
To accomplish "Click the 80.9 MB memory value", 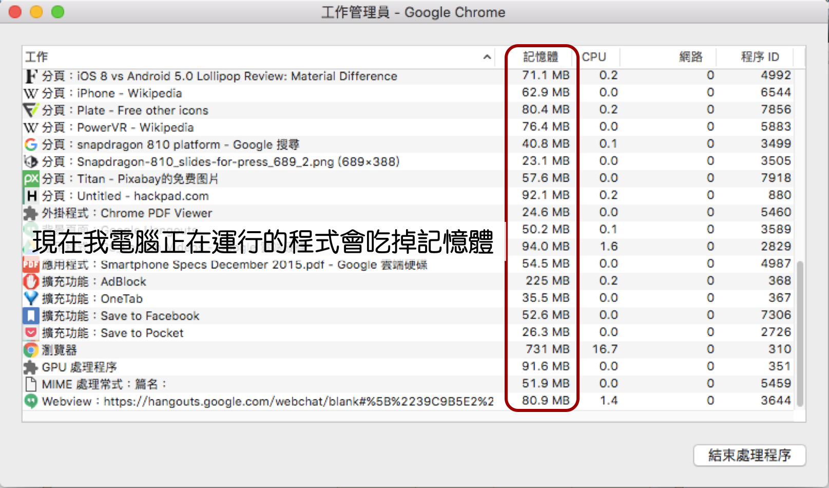I will (546, 401).
